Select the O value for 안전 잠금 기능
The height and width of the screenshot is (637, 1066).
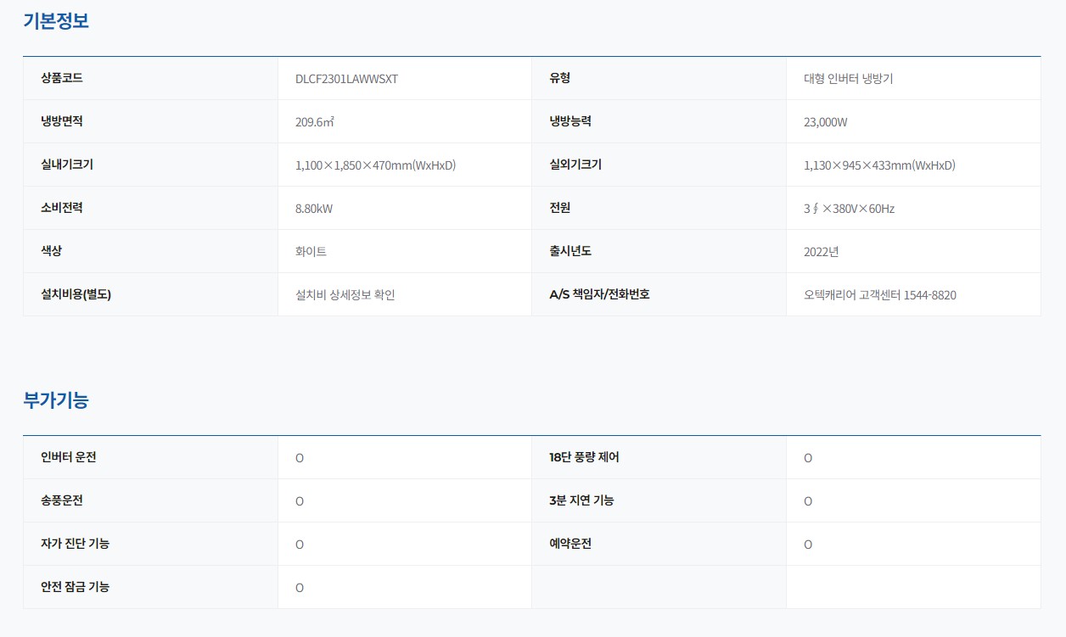tap(300, 588)
